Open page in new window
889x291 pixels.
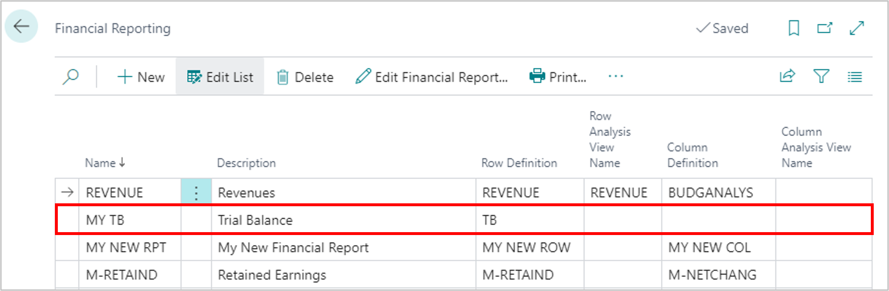pyautogui.click(x=825, y=28)
